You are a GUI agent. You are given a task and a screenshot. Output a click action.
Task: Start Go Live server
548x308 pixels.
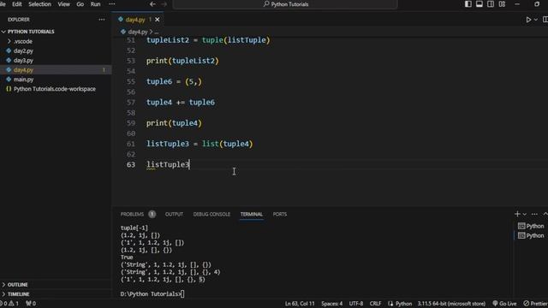click(x=504, y=304)
